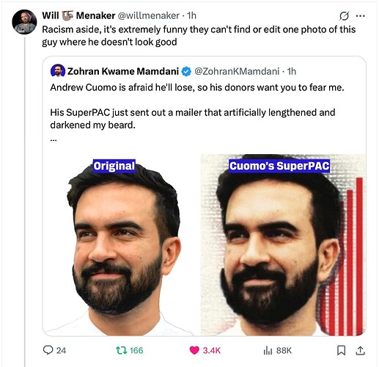Image resolution: width=379 pixels, height=367 pixels.
Task: Click the like count 3.4K
Action: [x=212, y=351]
